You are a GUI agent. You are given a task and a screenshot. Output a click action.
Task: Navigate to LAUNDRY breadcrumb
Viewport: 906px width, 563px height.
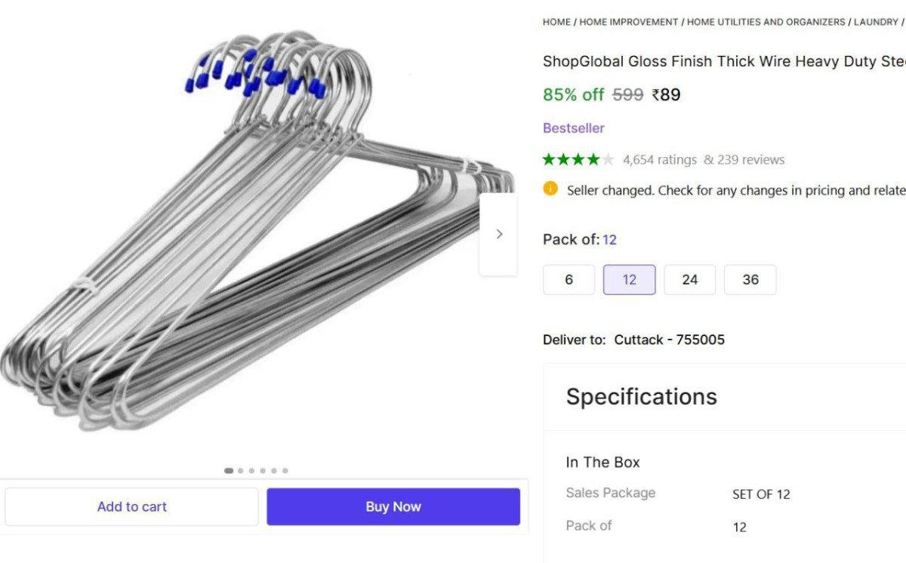tap(876, 22)
